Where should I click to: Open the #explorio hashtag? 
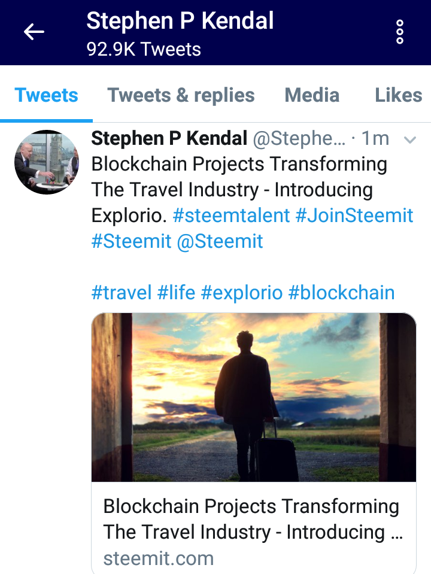point(242,293)
